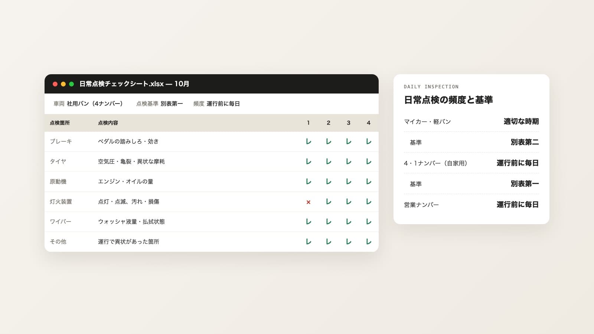
Task: Click the エンジン・オイルの量 cell
Action: pyautogui.click(x=125, y=181)
